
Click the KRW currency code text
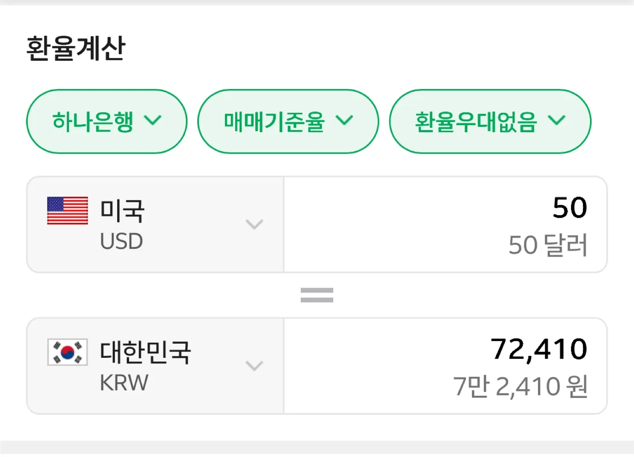(124, 383)
